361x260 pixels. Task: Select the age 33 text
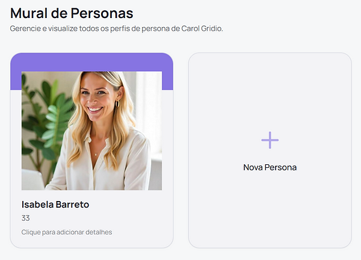(25, 218)
